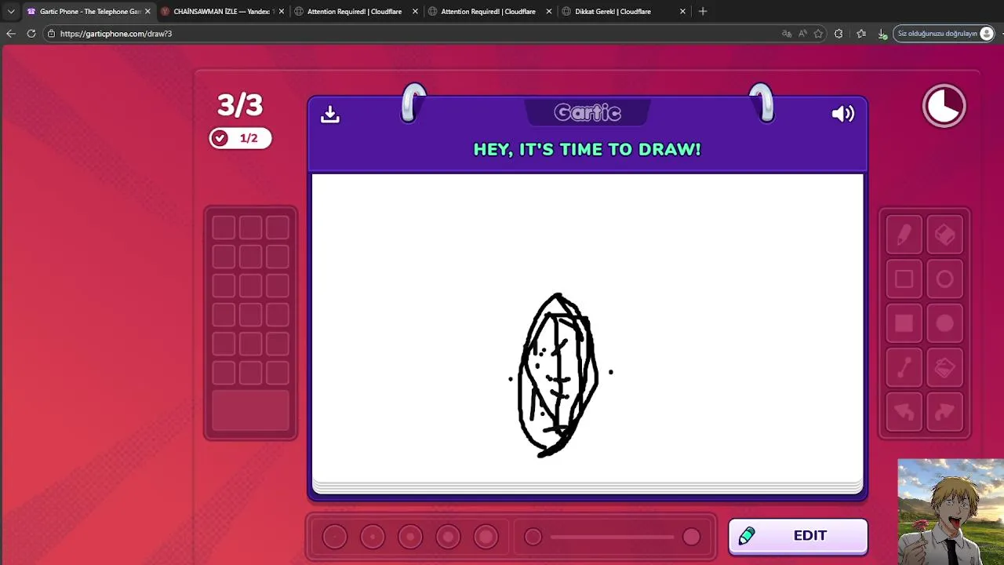Open the custom color bar below swatches
This screenshot has height=565, width=1004.
coord(251,410)
